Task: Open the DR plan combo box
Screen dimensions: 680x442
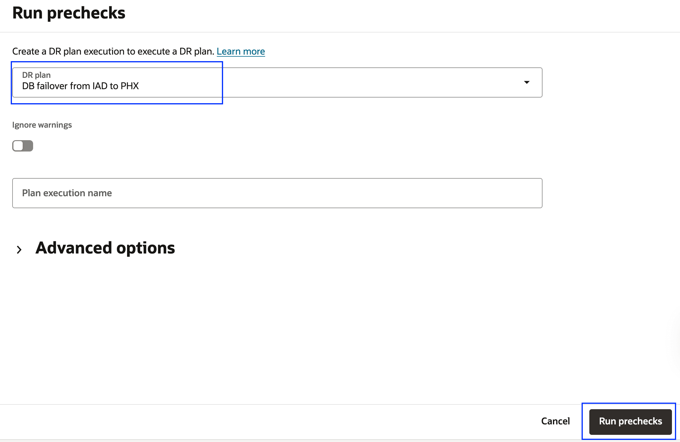Action: tap(277, 82)
